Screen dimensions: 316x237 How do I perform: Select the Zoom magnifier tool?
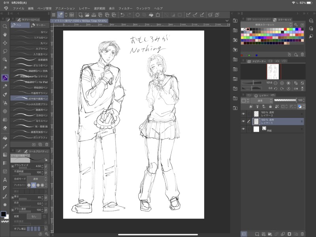tap(5, 26)
